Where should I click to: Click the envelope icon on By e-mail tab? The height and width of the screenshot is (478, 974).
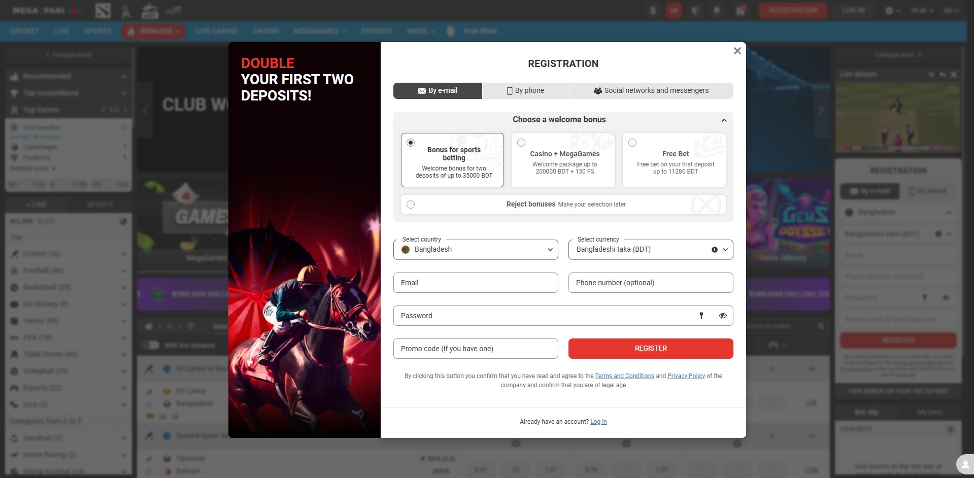[421, 91]
